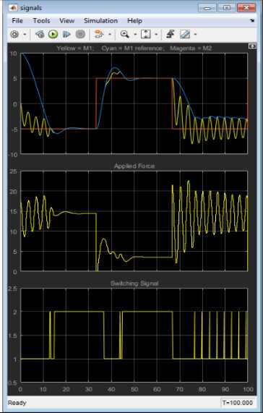Viewport: 263px width, 413px height.
Task: Expand the Scale Axes dropdown arrow
Action: [156, 34]
